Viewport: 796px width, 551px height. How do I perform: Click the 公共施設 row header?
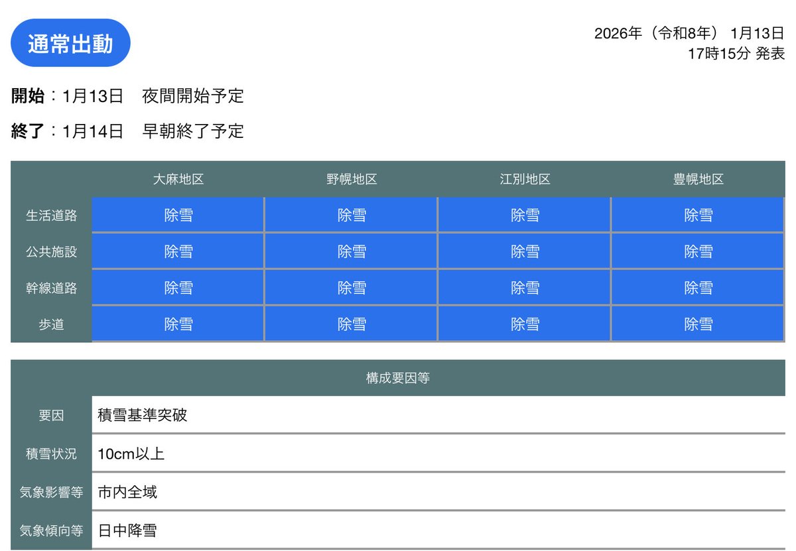pos(51,252)
